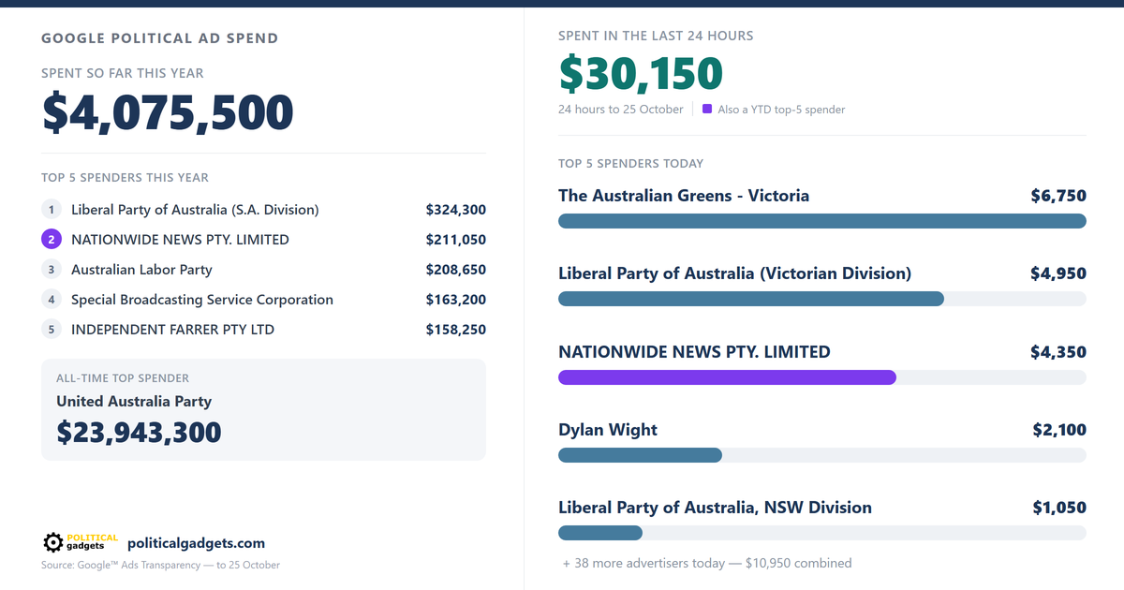Select NATIONWIDE NEWS PTY. LIMITED in yearly list

point(263,240)
